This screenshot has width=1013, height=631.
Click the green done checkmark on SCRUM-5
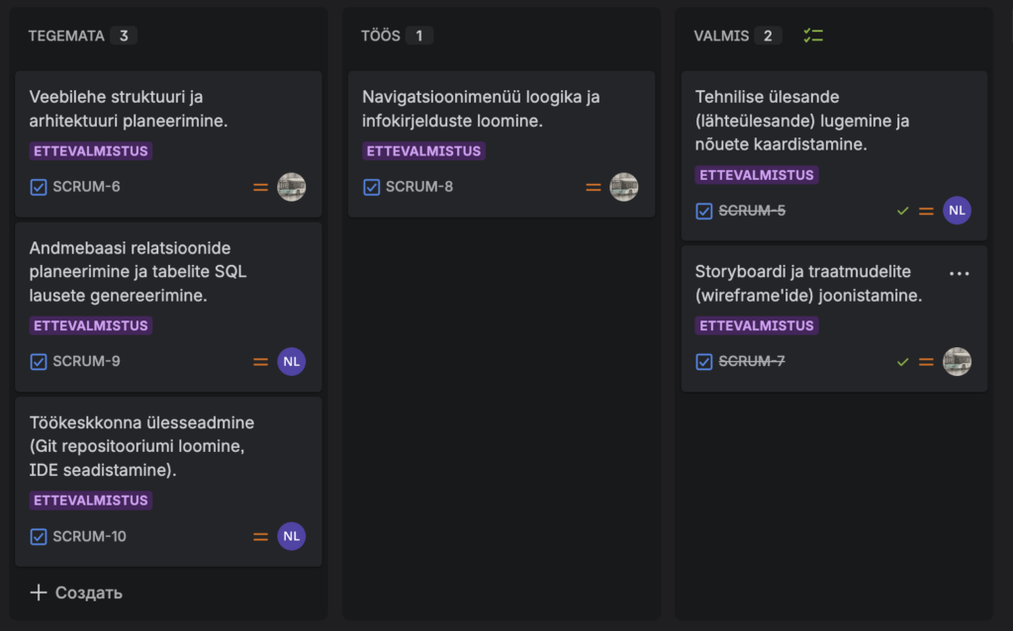902,211
